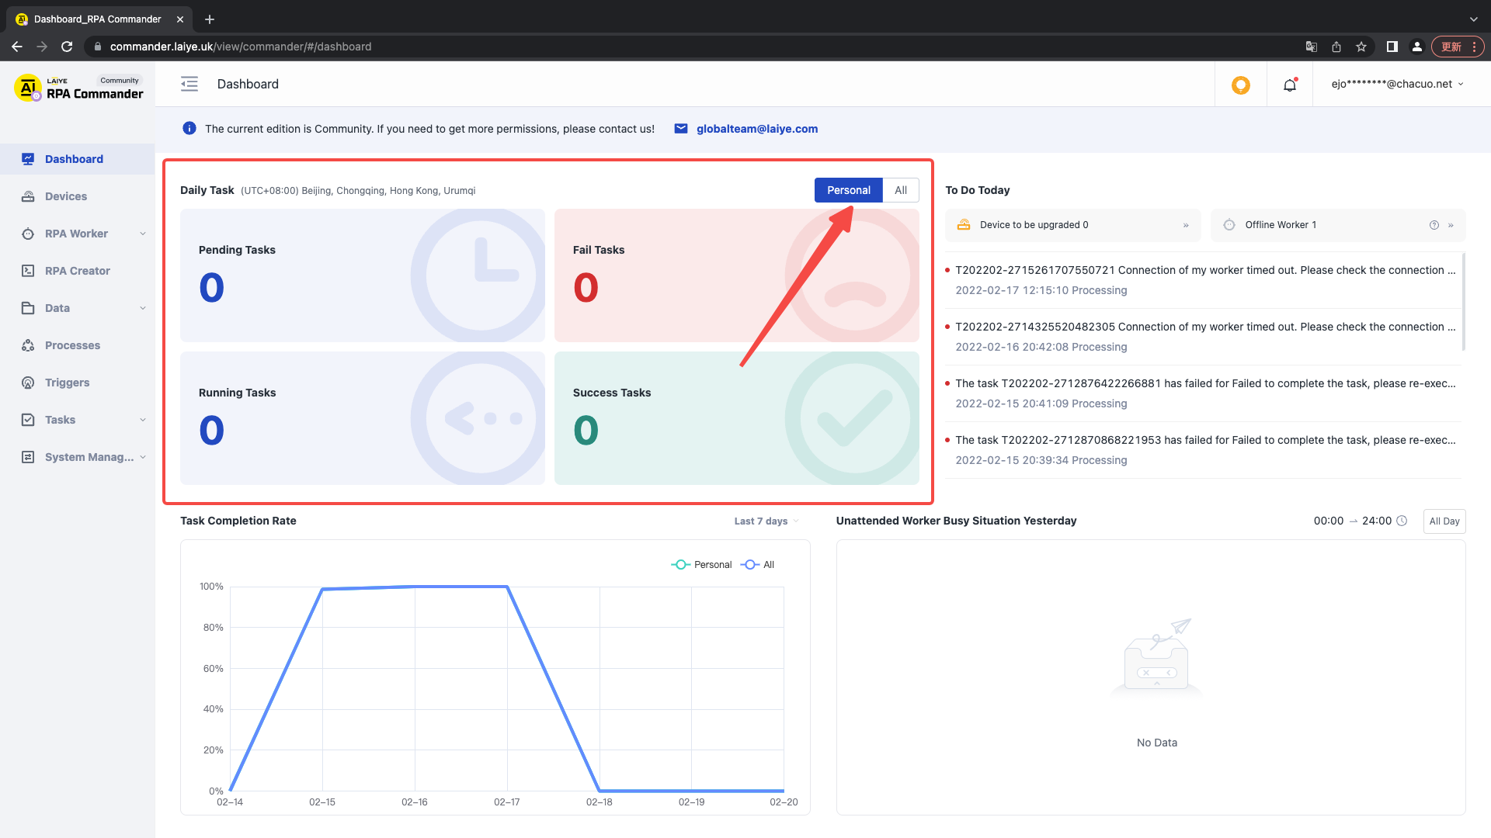1491x838 pixels.
Task: Collapse the sidebar with the menu fold icon
Action: coord(189,84)
